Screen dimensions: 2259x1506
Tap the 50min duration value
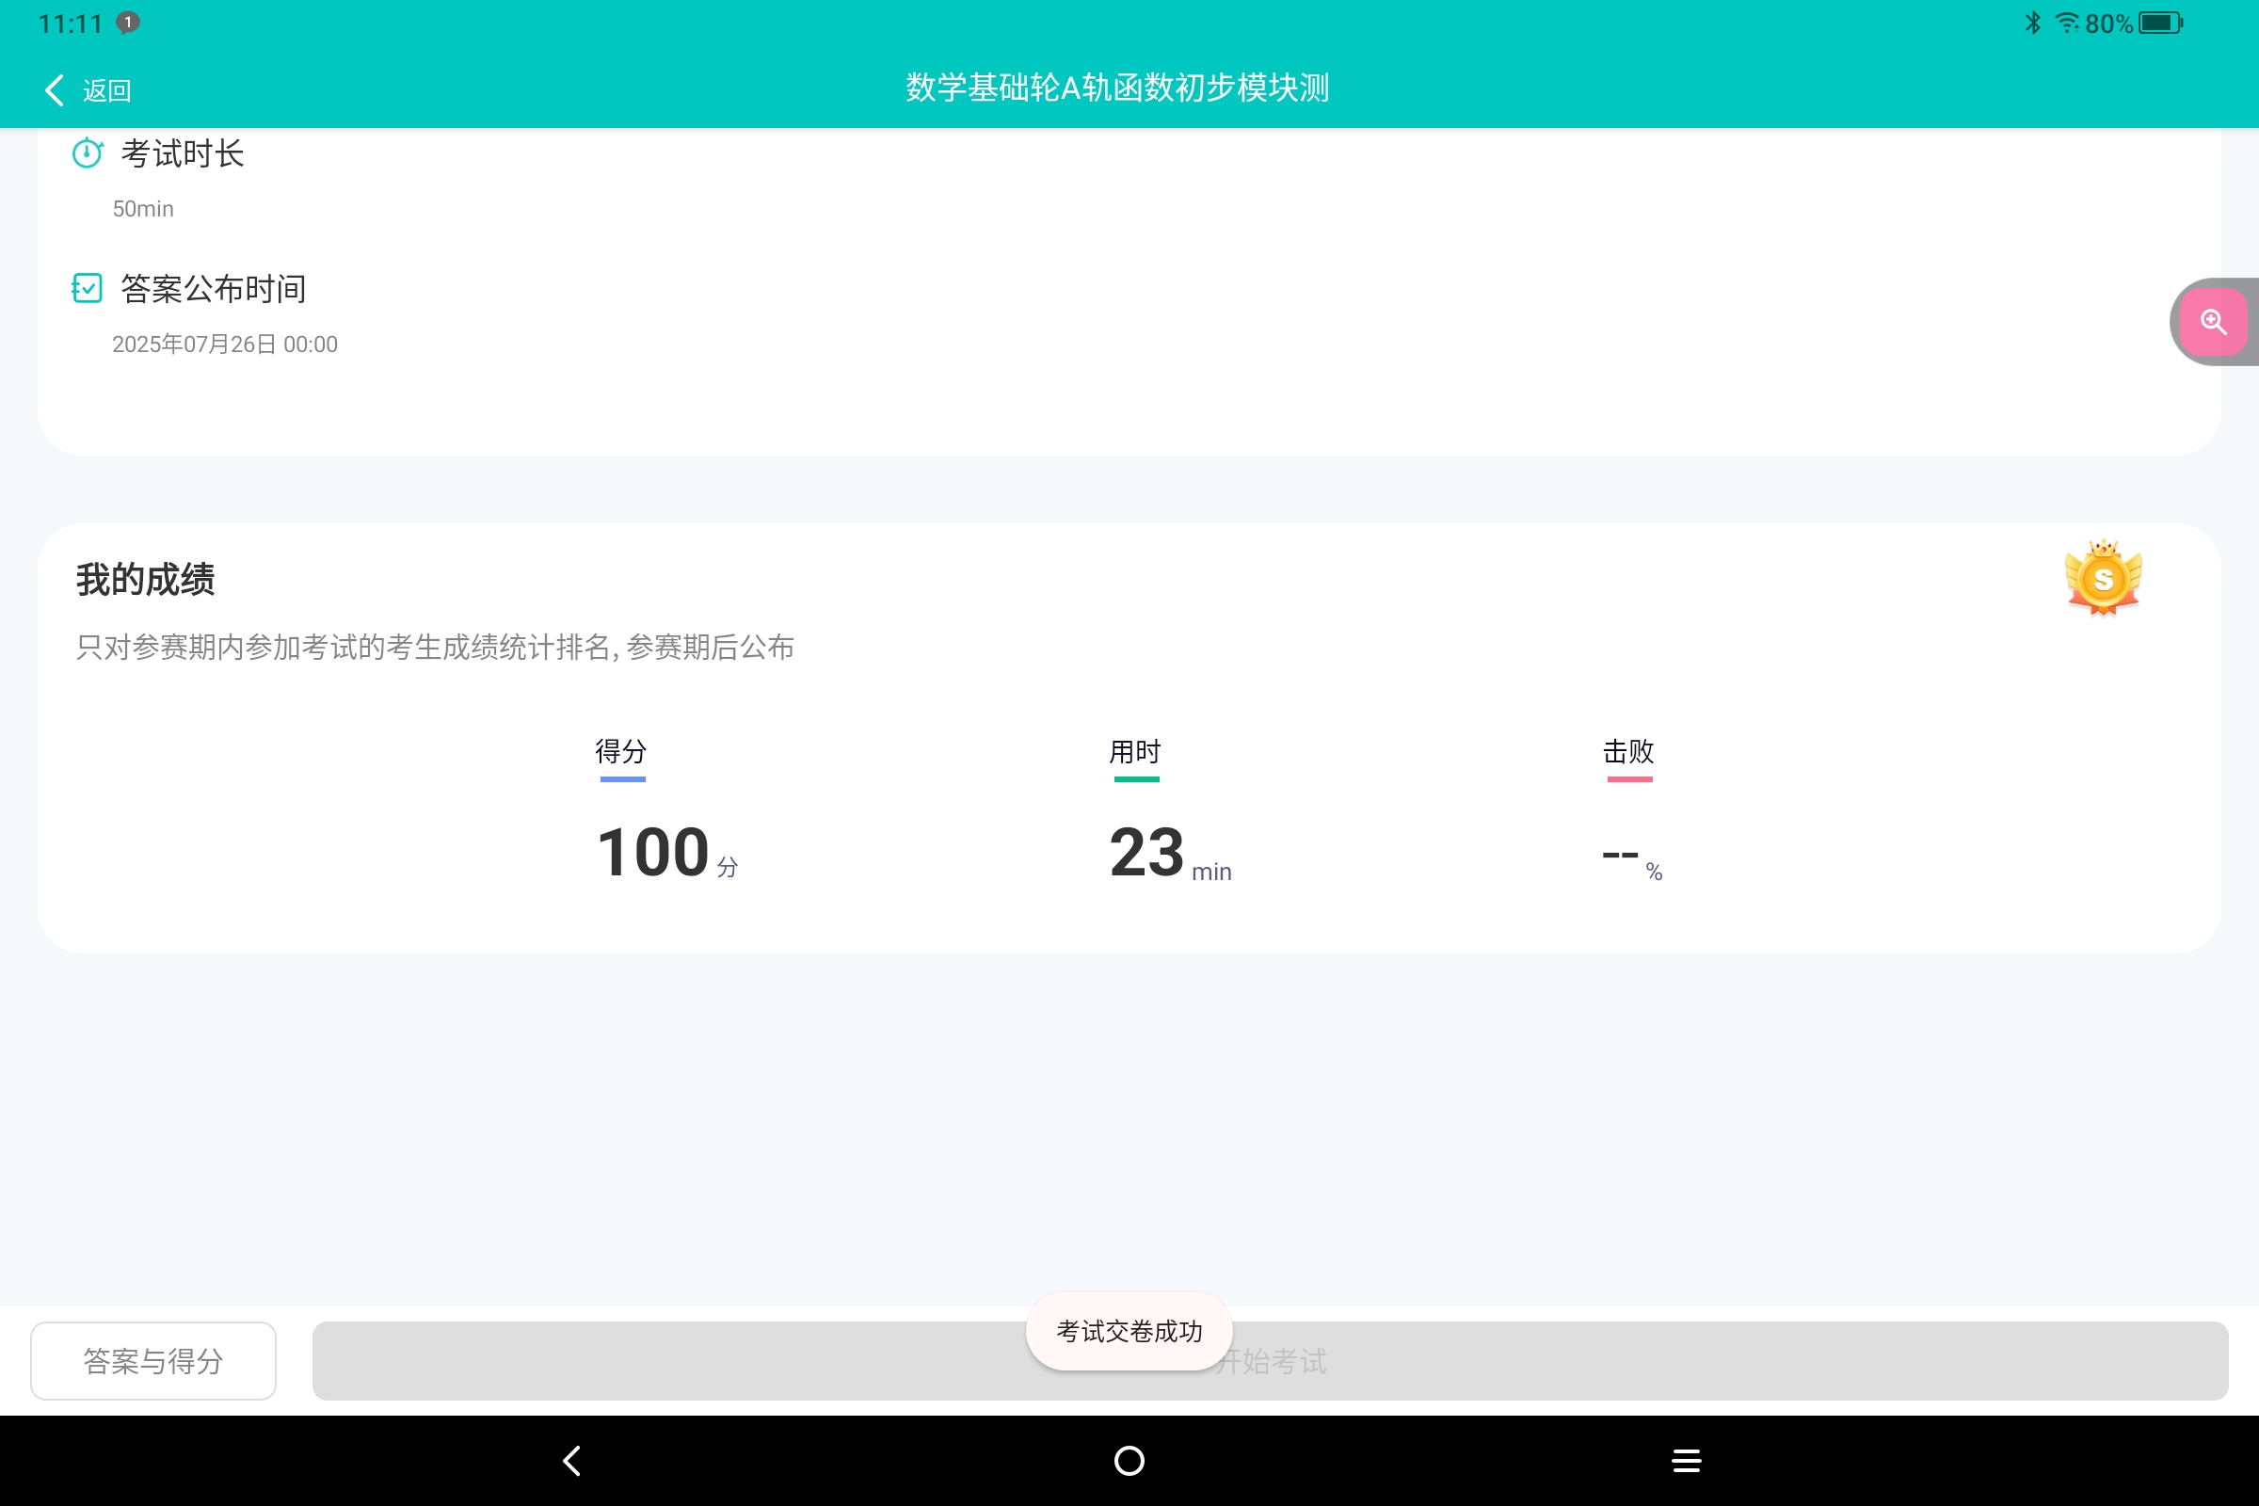(143, 209)
